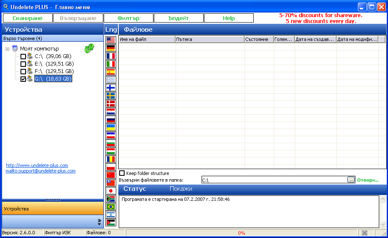Switch to Hungarian via the Hungary flag
The image size is (388, 238).
click(x=111, y=151)
